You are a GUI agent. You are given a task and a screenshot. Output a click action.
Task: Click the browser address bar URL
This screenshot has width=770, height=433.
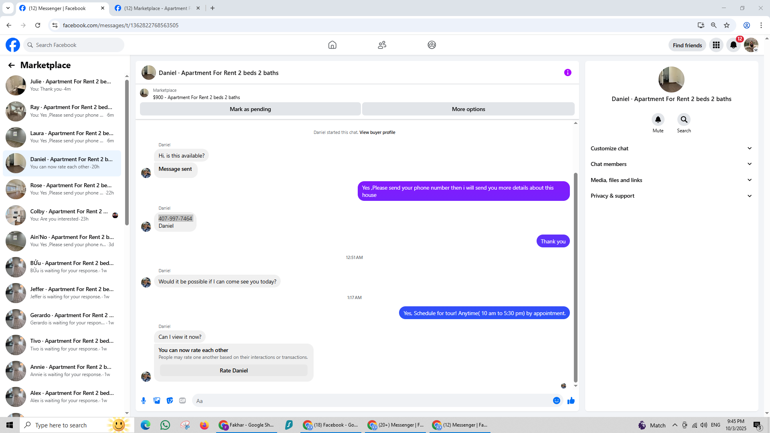pyautogui.click(x=121, y=25)
